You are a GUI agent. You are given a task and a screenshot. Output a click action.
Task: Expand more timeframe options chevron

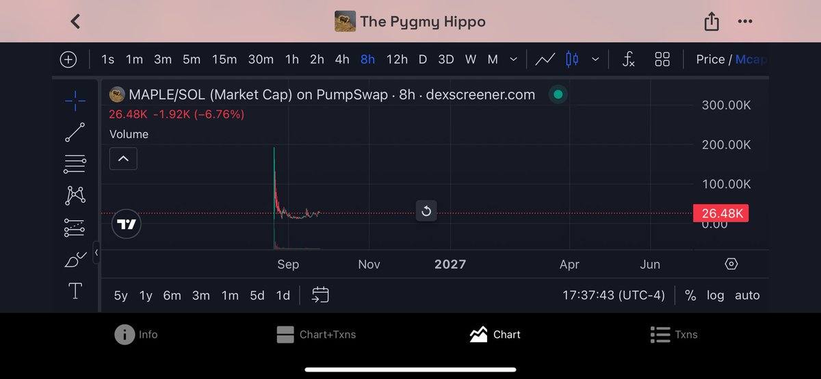[x=514, y=60]
